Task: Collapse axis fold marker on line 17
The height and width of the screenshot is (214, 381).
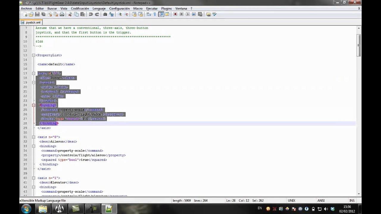Action: [x=34, y=73]
